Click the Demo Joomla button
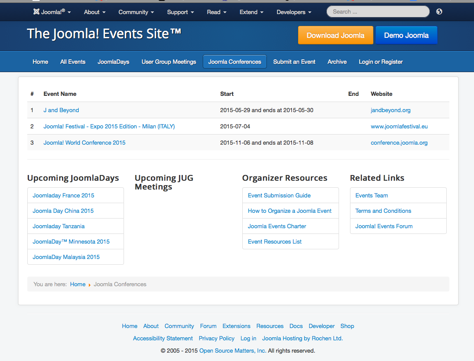474x361 pixels. pyautogui.click(x=406, y=35)
